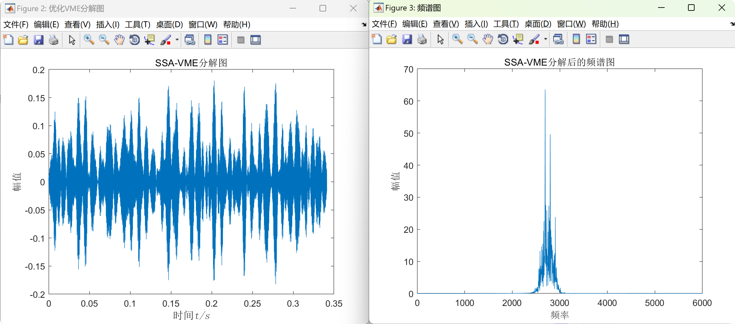Click 幅值 y-axis label in Figure 2
Image resolution: width=735 pixels, height=324 pixels.
click(x=17, y=182)
